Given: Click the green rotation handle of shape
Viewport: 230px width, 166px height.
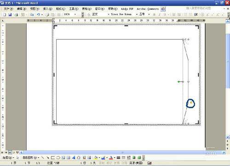Looking at the screenshot, I should click(x=178, y=82).
